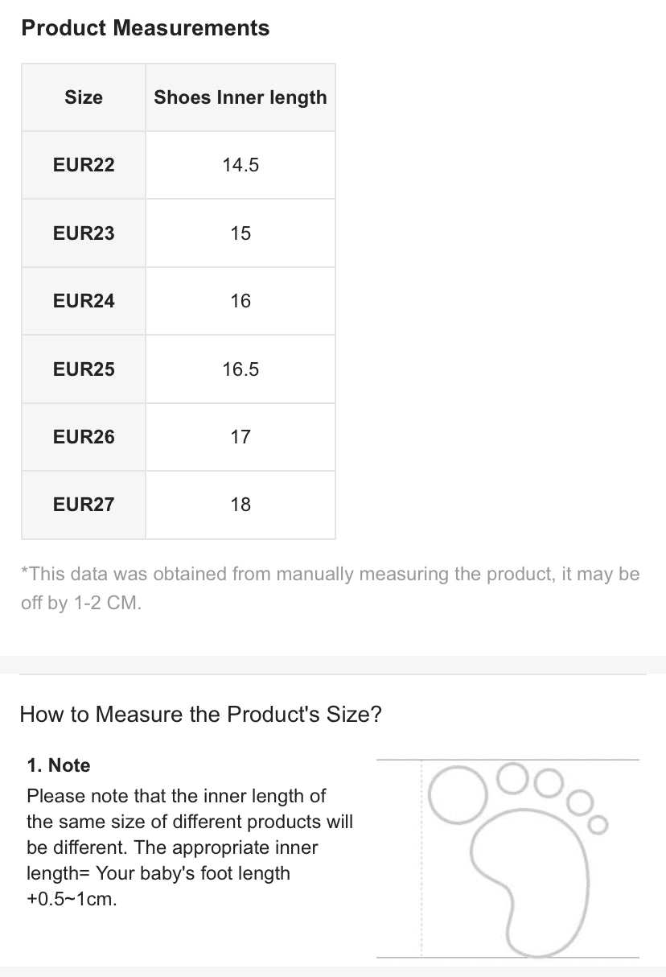Select the EUR25 size cell
666x977 pixels.
point(84,369)
